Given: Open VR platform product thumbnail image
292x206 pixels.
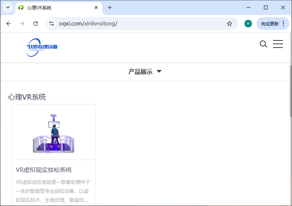Looking at the screenshot, I should pyautogui.click(x=54, y=132).
